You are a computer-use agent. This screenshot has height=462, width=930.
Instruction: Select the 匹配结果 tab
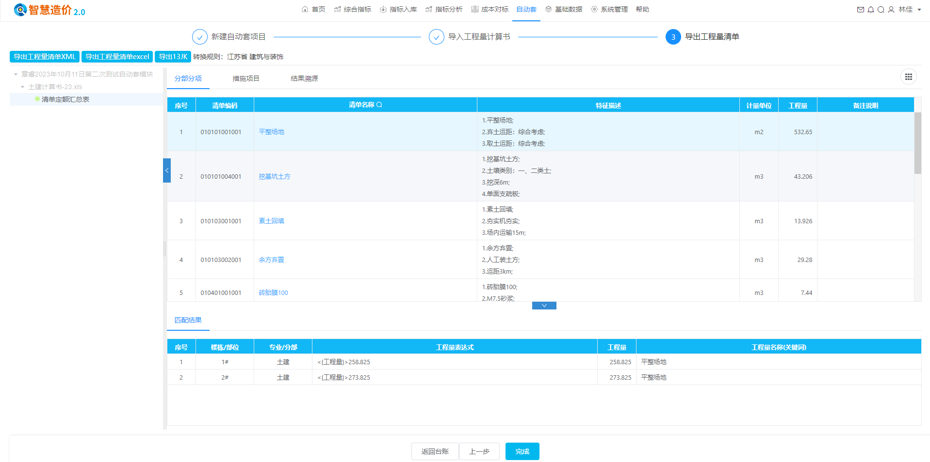188,320
